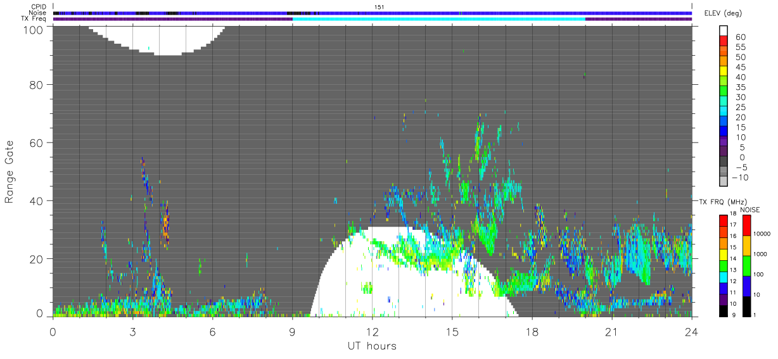Pick the yellow segment of the ELEV color bar
Viewport: 778px width, 359px height.
point(724,71)
